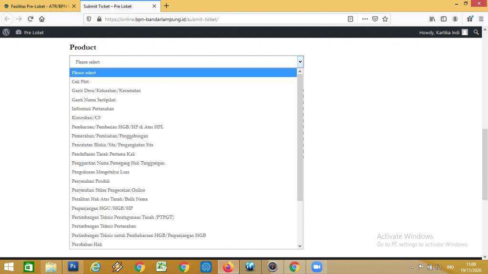Click the admin bar search magnifier icon

pos(476,32)
